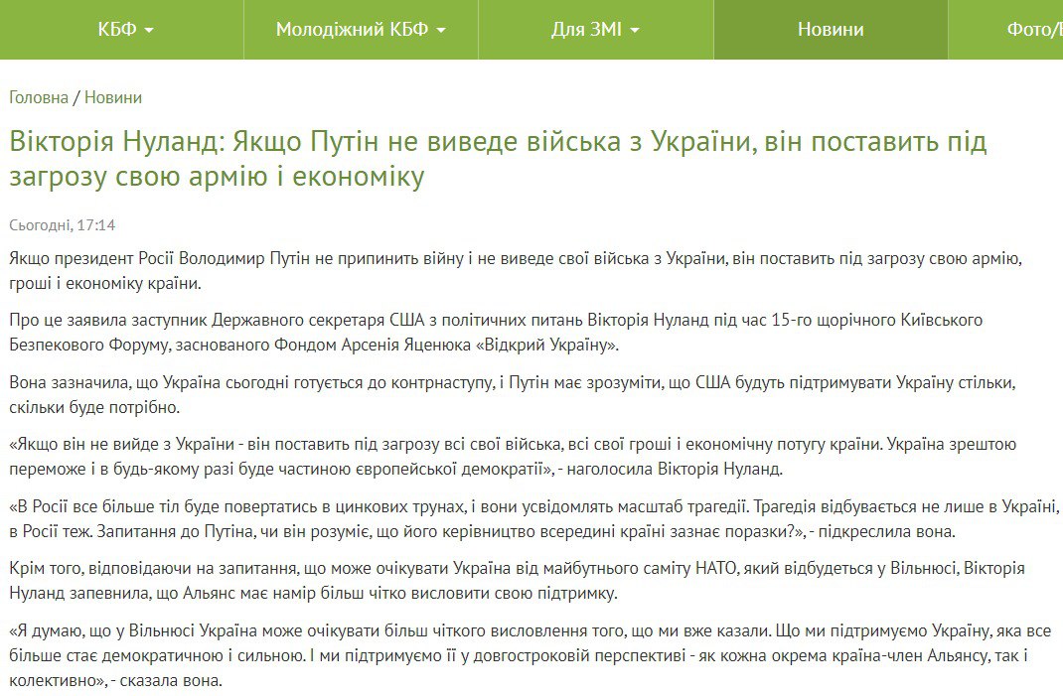Click КБФ in the navigation bar
The image size is (1063, 696).
114,29
